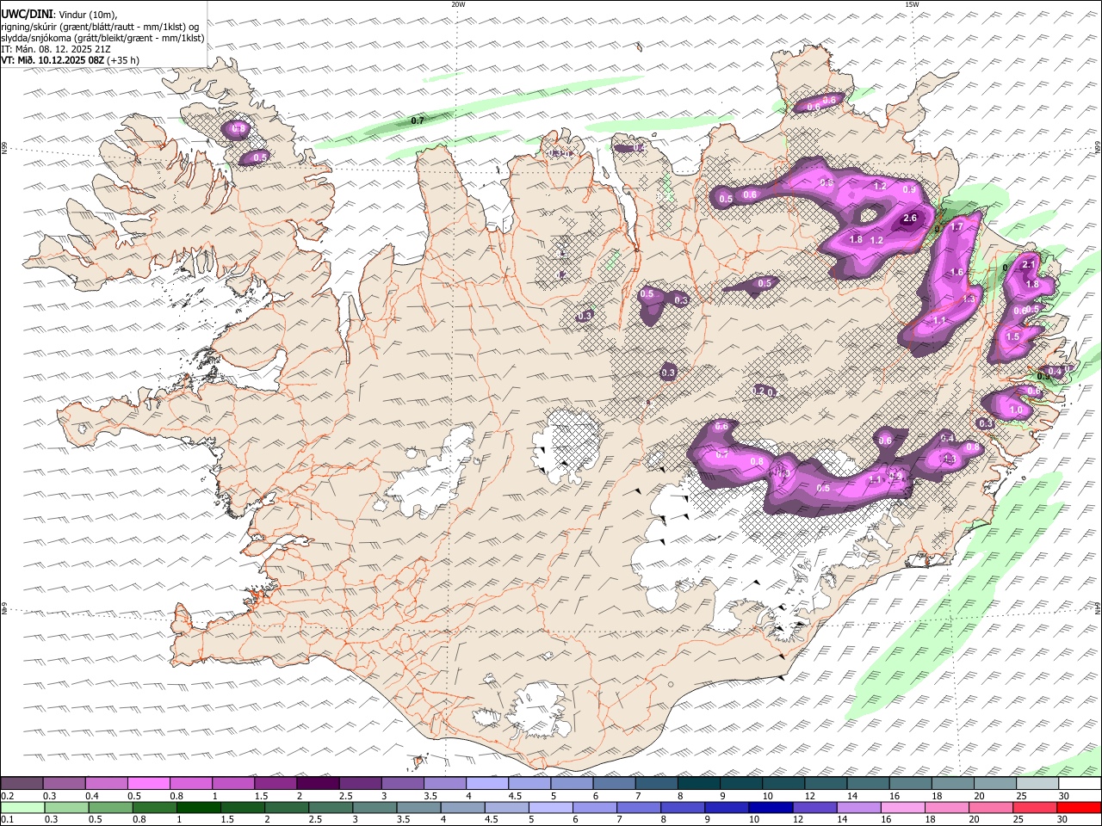Image resolution: width=1102 pixels, height=826 pixels.
Task: Select the light periwinkle 4 swatch, purple row
Action: pos(486,784)
